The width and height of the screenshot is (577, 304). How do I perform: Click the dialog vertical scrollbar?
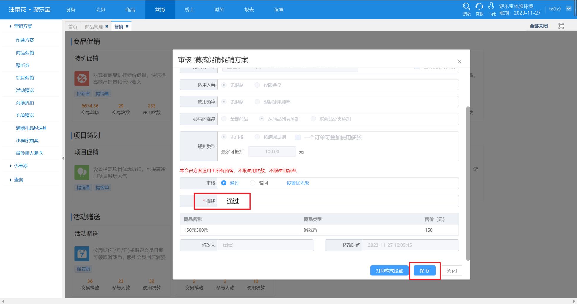[x=468, y=183]
